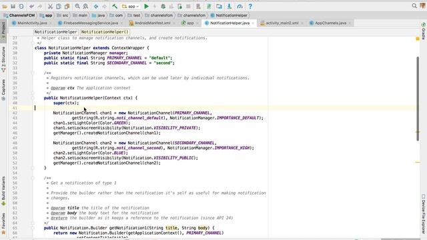Select the test breadcrumb
The image size is (427, 240).
(134, 15)
